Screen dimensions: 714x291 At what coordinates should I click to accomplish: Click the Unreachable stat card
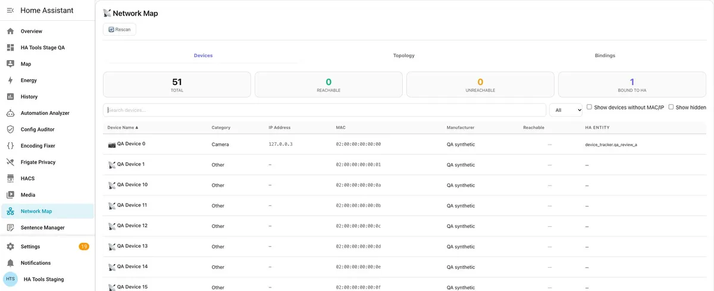(x=480, y=85)
